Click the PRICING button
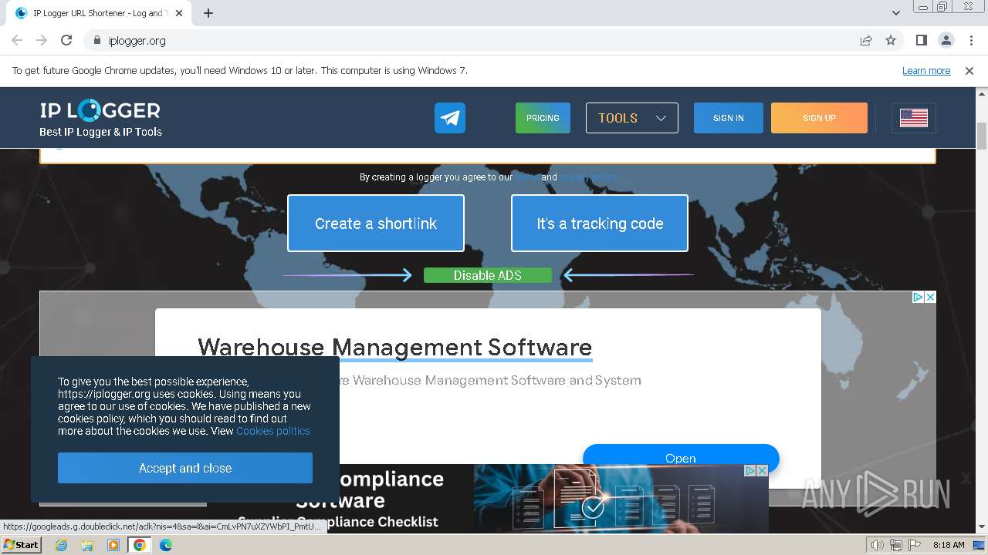The width and height of the screenshot is (988, 555). pyautogui.click(x=543, y=118)
